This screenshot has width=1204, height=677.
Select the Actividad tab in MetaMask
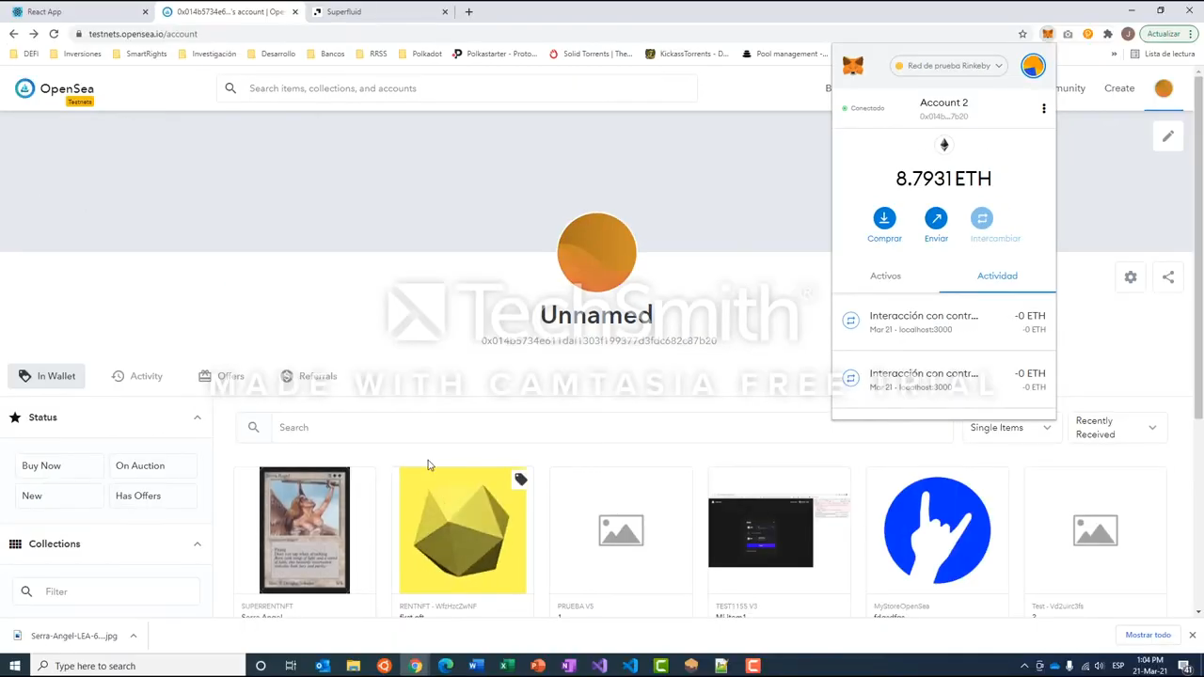997,276
